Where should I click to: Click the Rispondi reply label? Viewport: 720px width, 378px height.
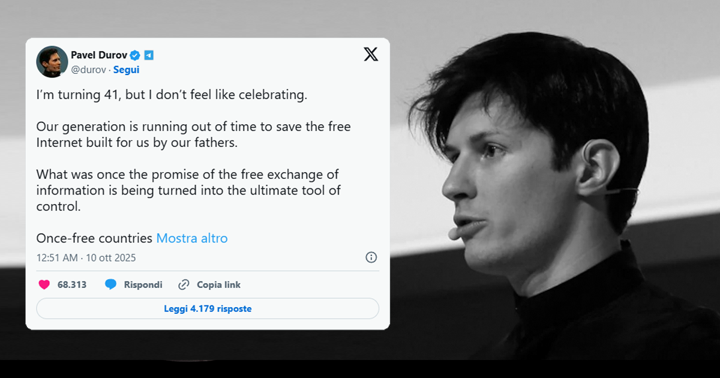(x=143, y=285)
